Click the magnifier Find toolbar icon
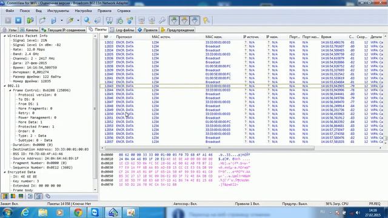 [87, 21]
